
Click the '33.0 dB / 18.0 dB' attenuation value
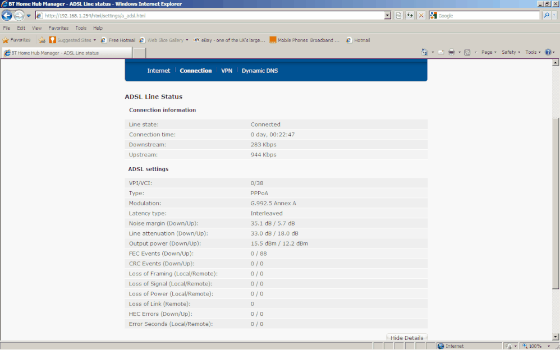coord(274,233)
